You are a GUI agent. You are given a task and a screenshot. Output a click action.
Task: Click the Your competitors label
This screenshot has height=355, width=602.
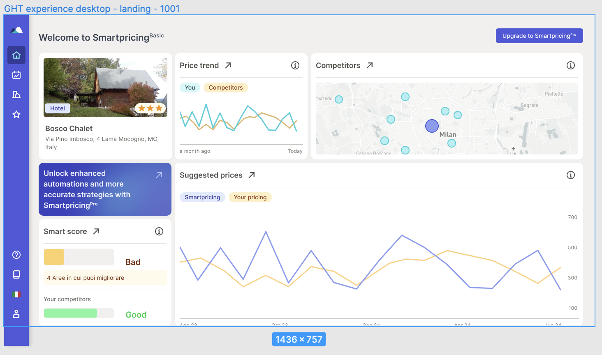[x=67, y=299]
